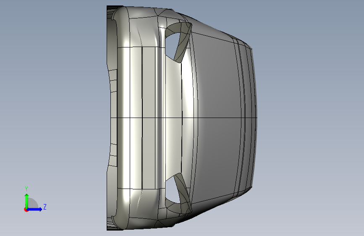
Task: Click the red X axis origin dot of the triad
Action: (x=26, y=210)
